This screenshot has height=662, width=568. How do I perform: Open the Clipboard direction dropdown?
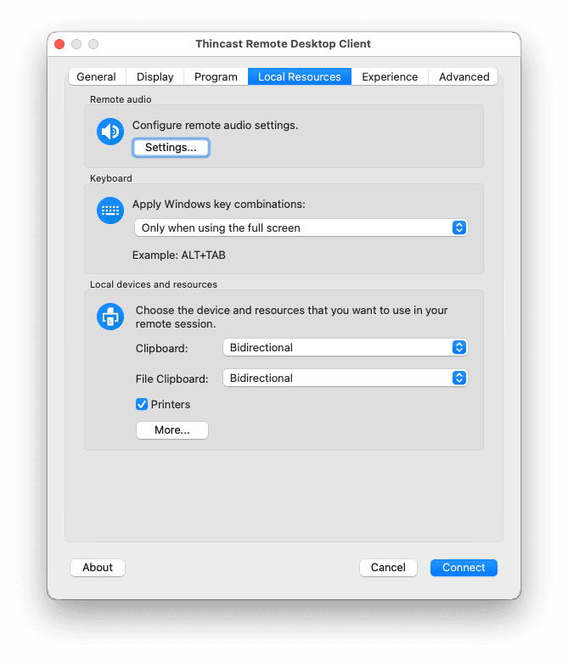tap(345, 347)
